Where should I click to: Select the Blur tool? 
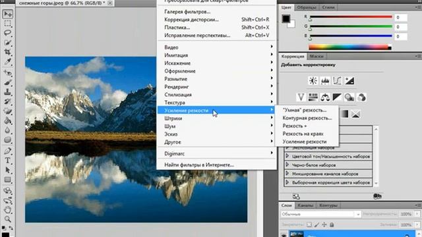click(x=7, y=130)
